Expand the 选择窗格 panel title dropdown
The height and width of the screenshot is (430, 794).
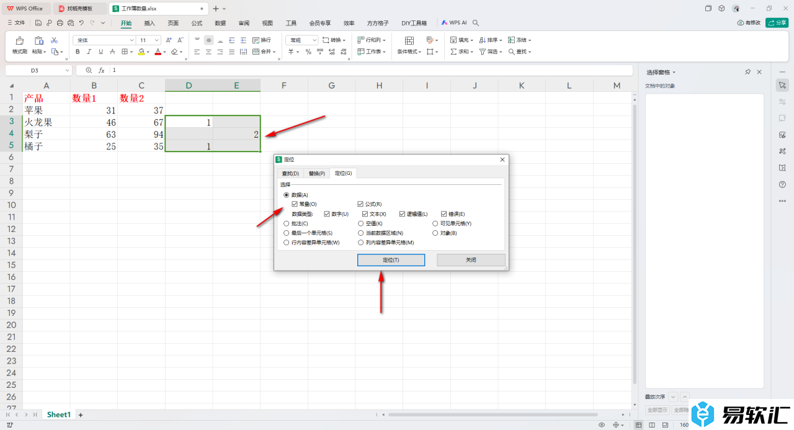(674, 73)
